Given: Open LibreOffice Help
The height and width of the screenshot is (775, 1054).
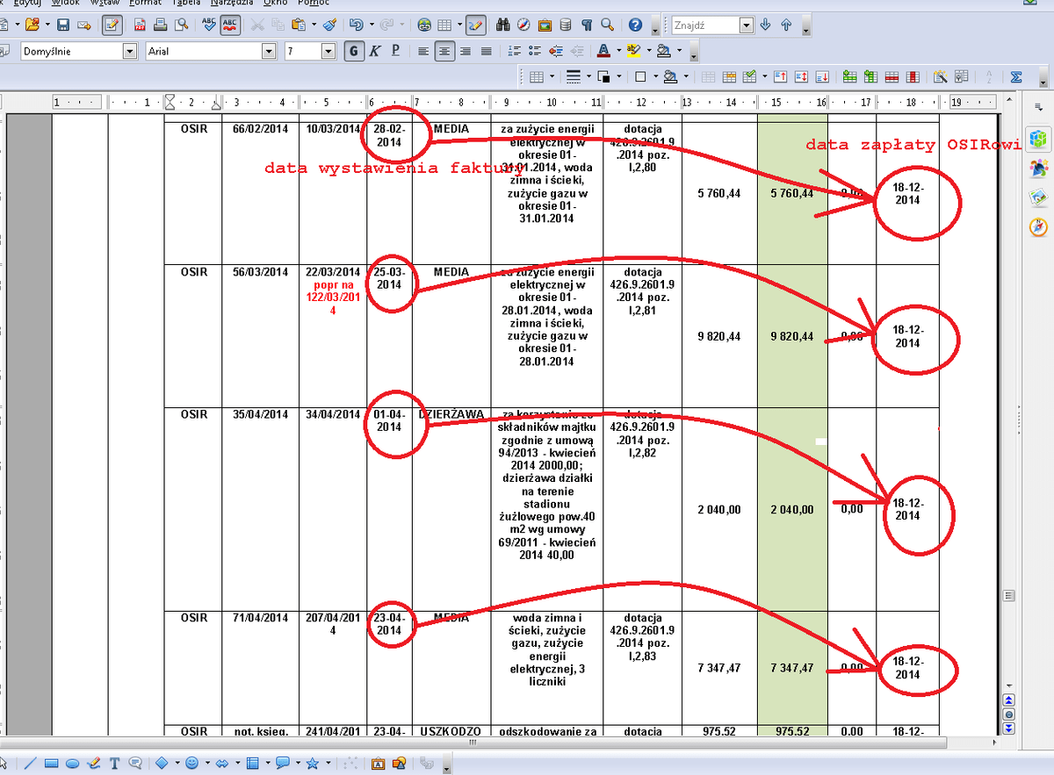Looking at the screenshot, I should pyautogui.click(x=635, y=25).
